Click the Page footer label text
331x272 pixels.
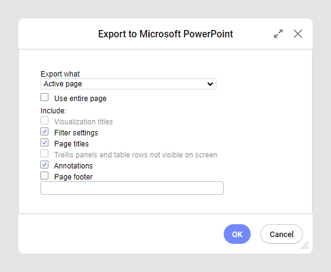(74, 177)
